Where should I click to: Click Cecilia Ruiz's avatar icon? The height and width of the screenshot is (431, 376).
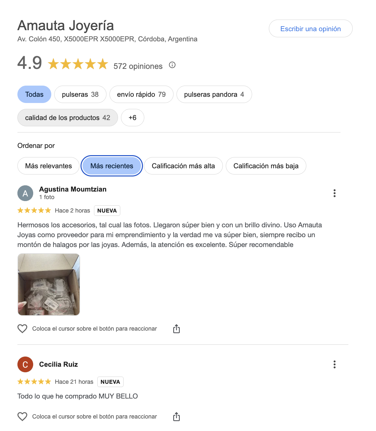pos(25,364)
